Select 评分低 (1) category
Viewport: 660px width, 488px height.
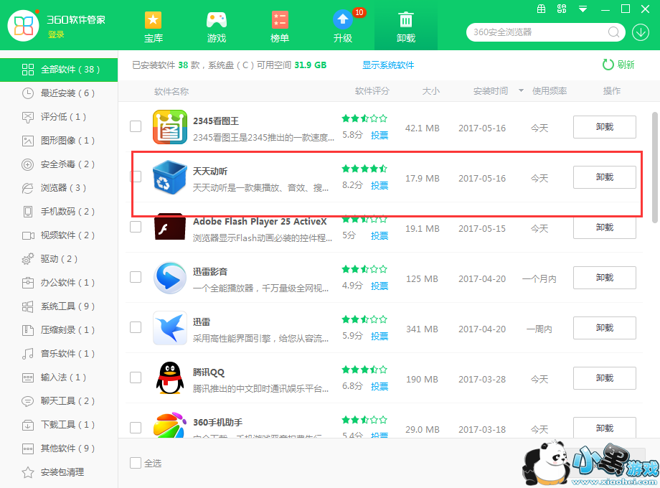click(59, 117)
